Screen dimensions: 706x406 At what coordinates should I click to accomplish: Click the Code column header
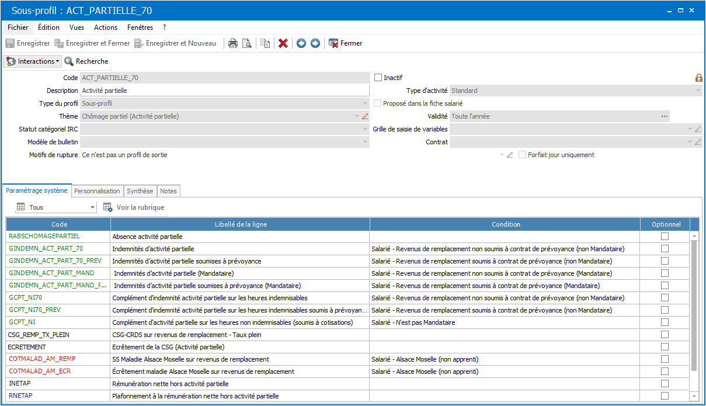(x=58, y=224)
